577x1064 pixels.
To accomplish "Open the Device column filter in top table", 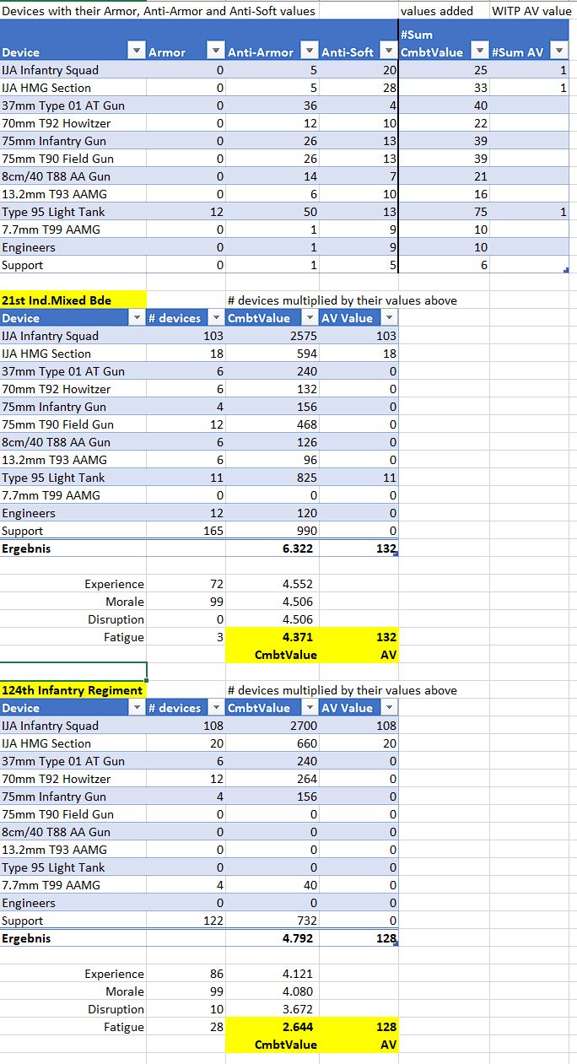I will (x=137, y=52).
